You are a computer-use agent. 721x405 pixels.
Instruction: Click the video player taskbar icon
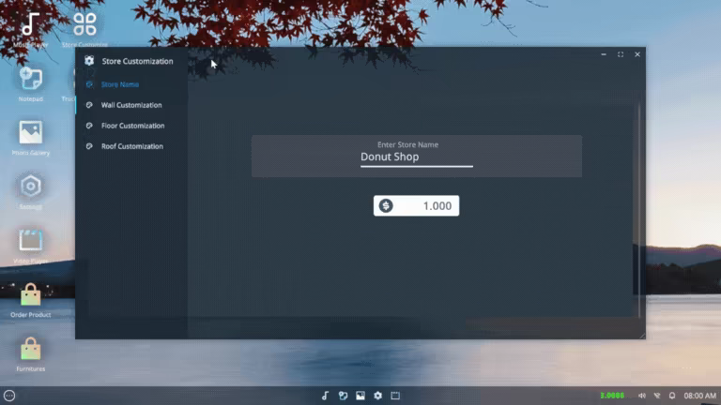click(395, 396)
